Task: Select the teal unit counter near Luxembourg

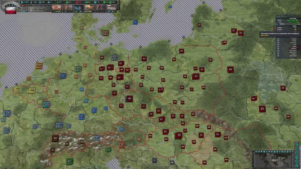Action: (46, 104)
